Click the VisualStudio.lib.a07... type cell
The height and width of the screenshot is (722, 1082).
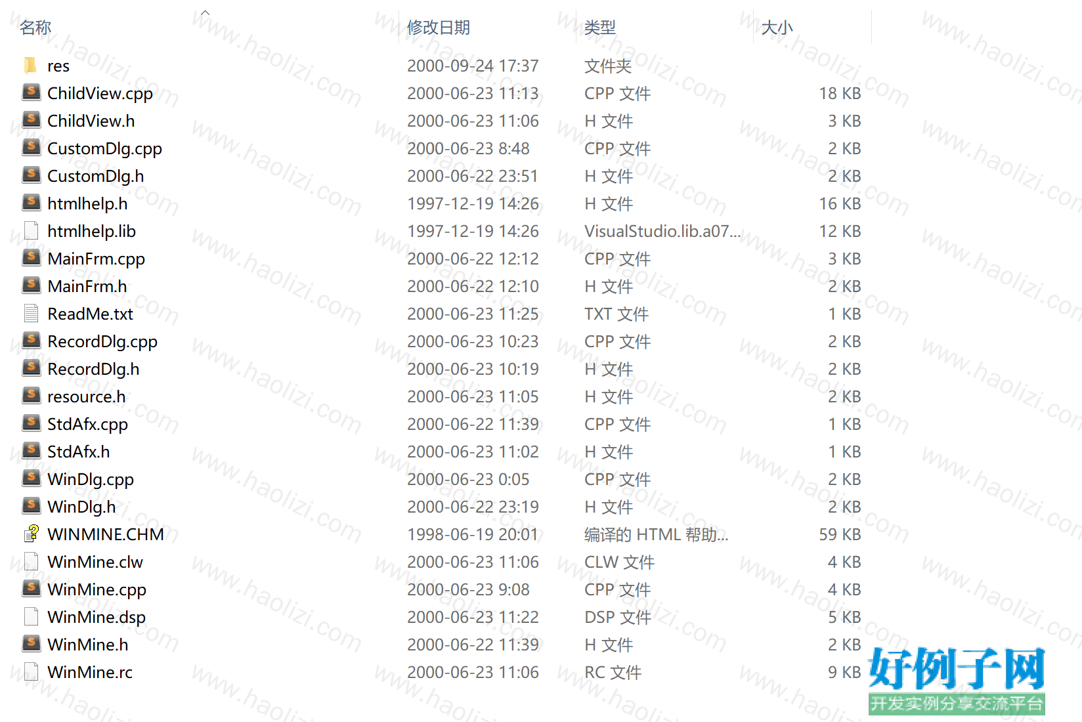click(x=662, y=231)
